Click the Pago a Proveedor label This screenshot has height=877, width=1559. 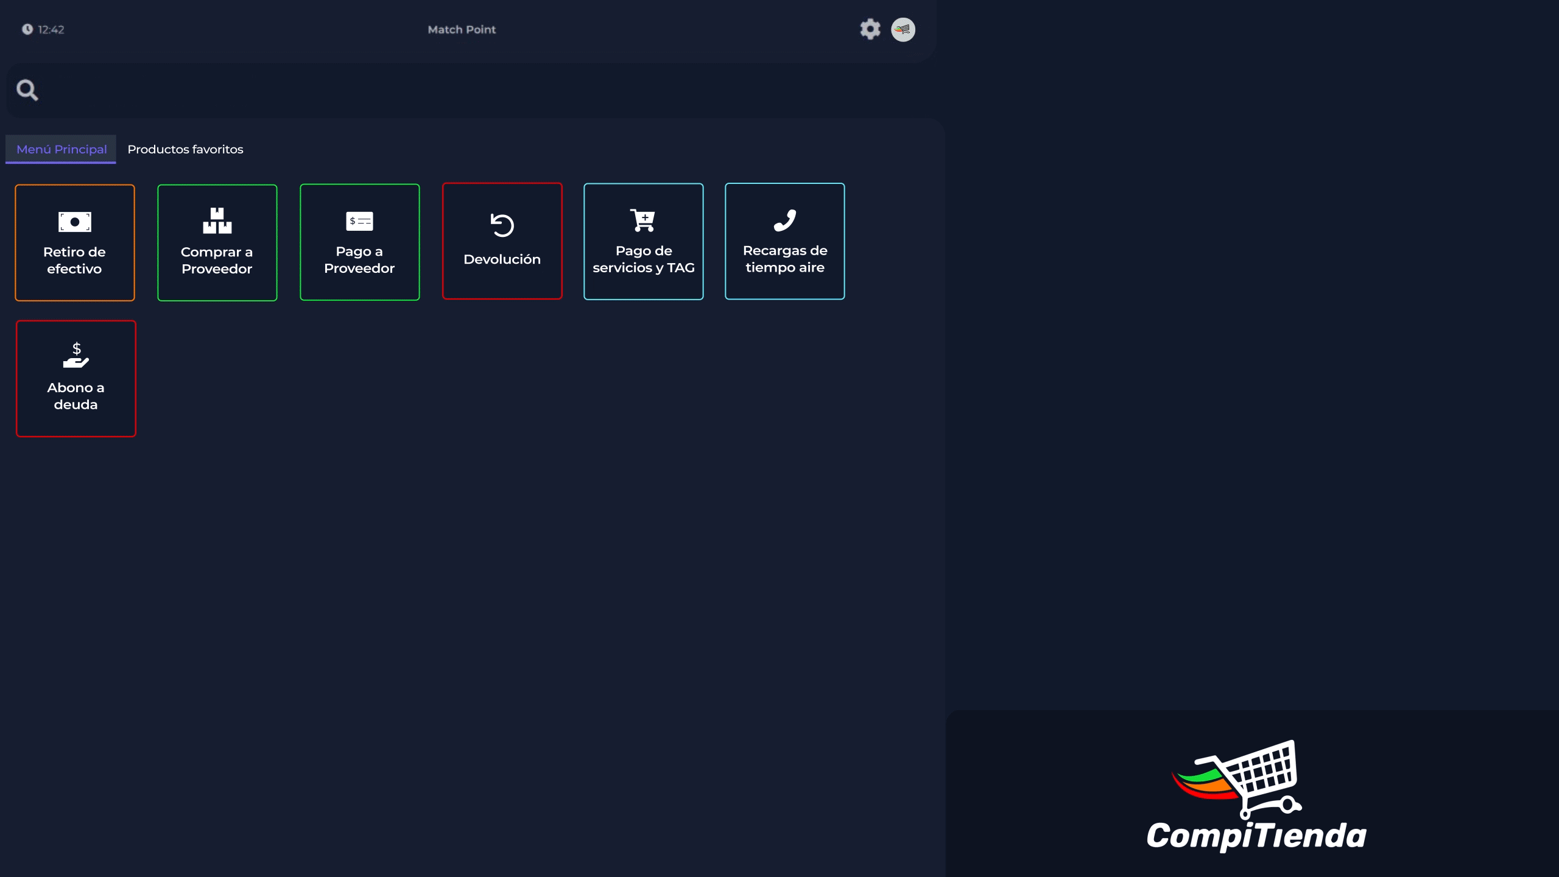pyautogui.click(x=359, y=259)
